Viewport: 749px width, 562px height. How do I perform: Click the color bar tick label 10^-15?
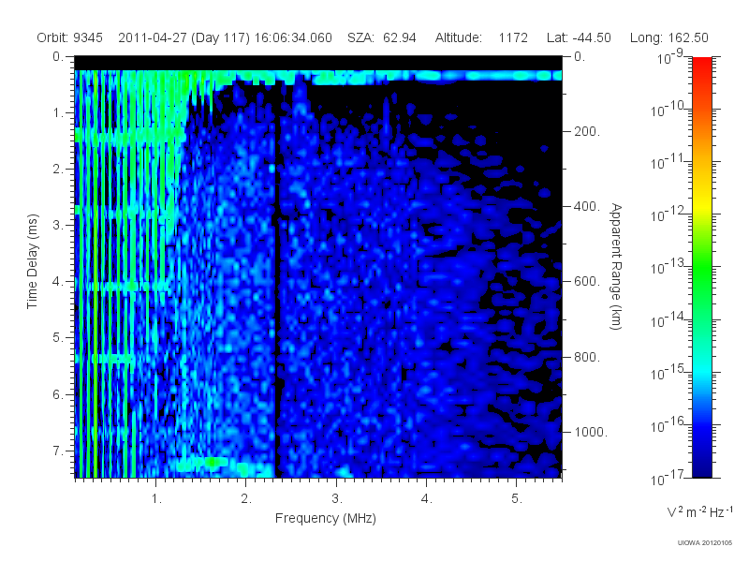point(667,372)
